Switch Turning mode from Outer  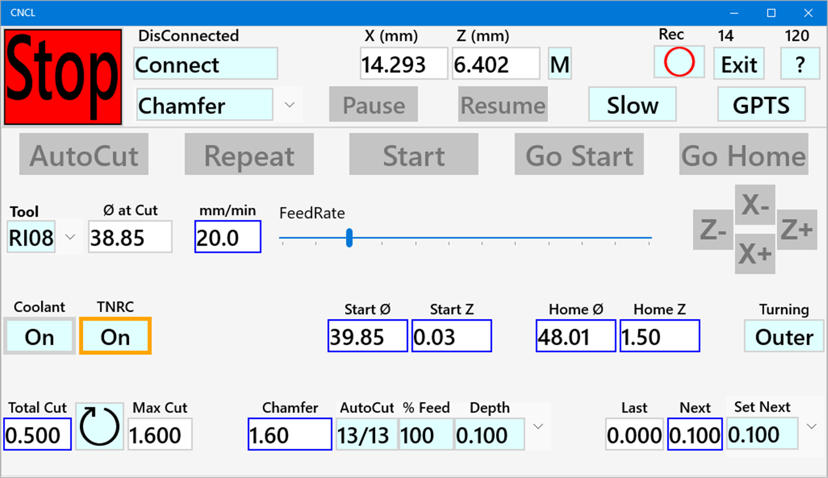point(784,336)
